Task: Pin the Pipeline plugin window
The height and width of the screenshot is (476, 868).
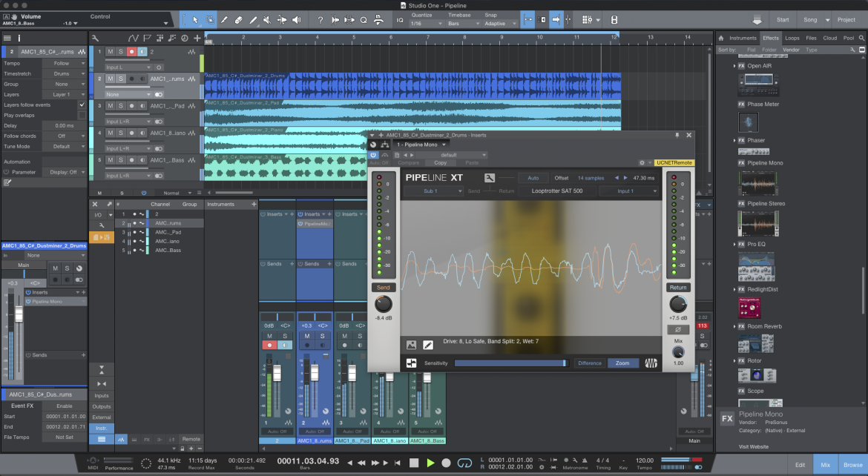Action: [x=677, y=135]
